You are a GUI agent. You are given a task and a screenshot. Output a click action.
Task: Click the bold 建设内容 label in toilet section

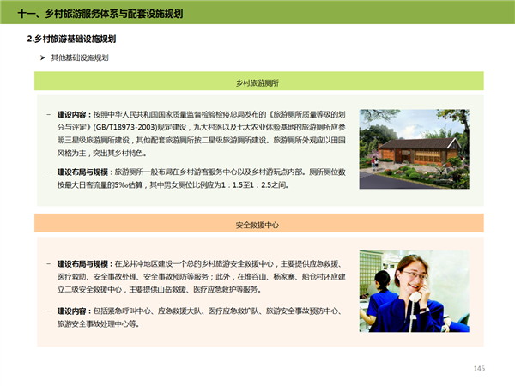point(72,113)
